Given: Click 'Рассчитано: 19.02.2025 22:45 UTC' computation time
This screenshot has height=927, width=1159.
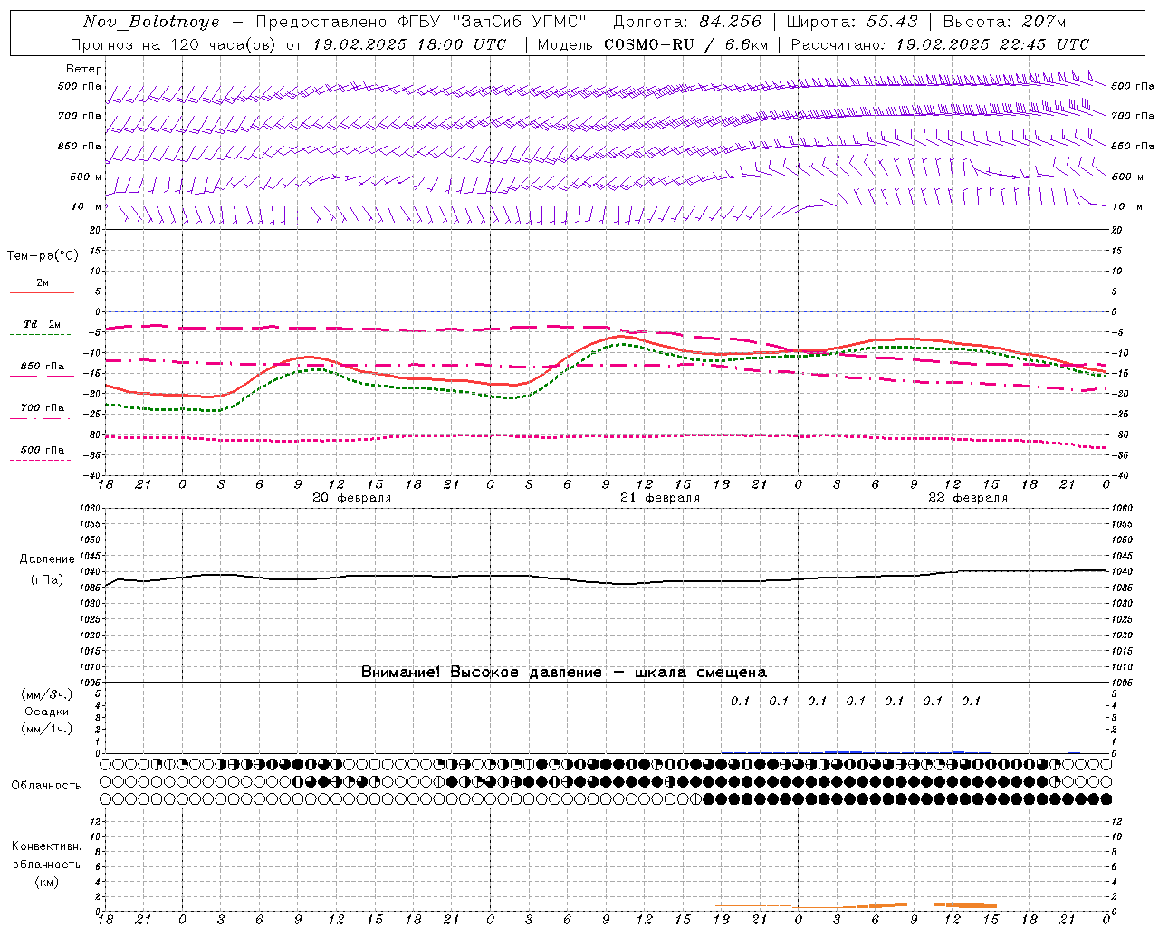Looking at the screenshot, I should click(940, 44).
